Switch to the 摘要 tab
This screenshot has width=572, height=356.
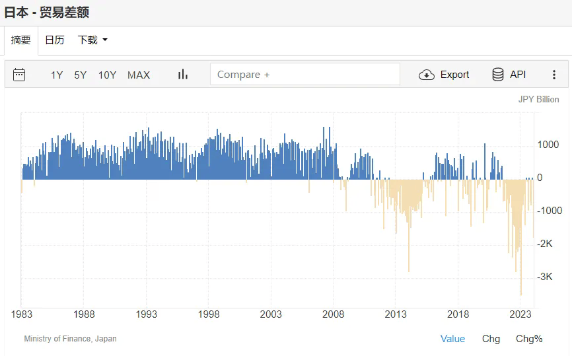coord(21,40)
